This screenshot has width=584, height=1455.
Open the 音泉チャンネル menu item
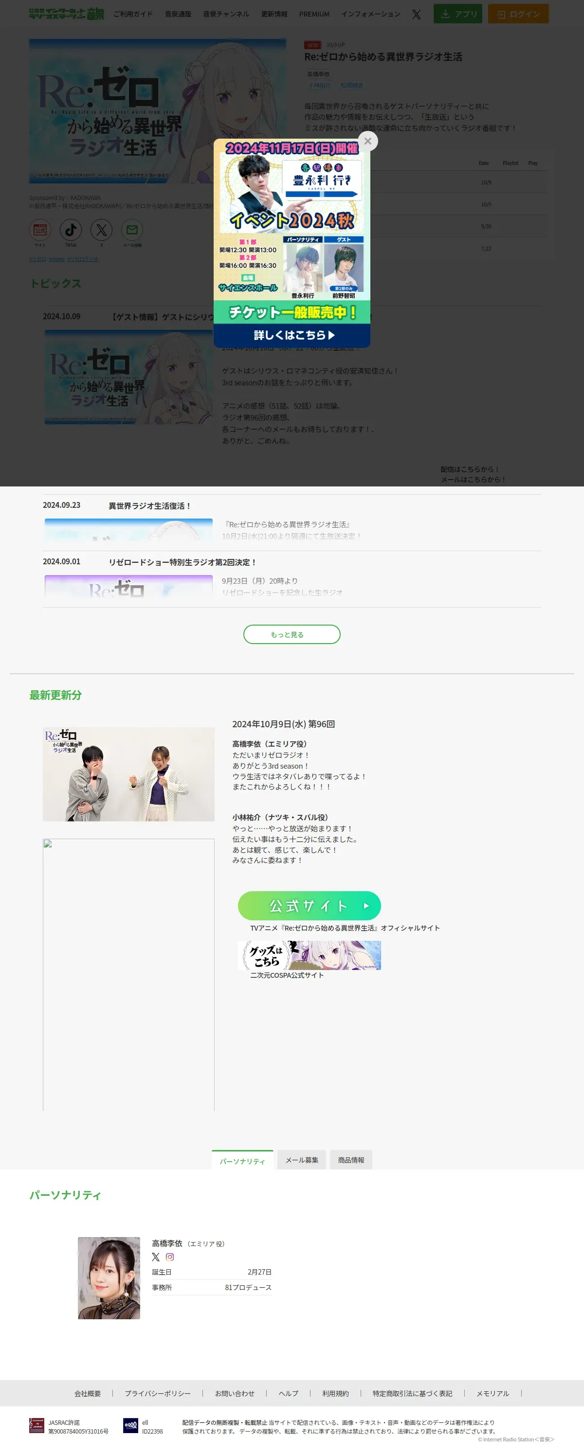[226, 14]
